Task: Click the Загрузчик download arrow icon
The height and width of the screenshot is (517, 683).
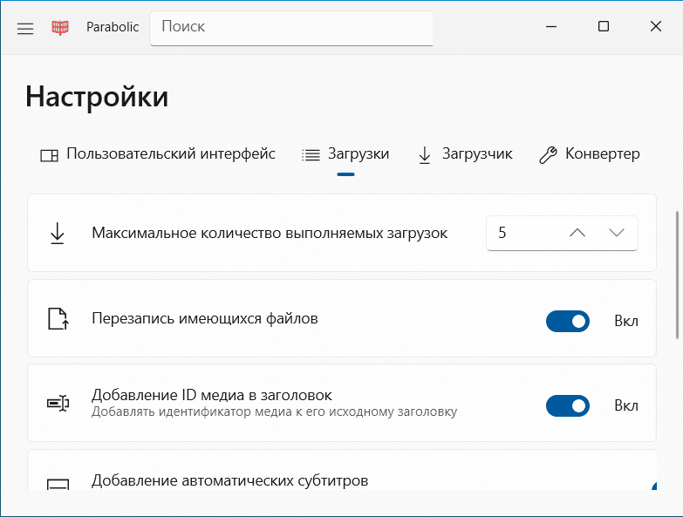Action: click(x=425, y=155)
